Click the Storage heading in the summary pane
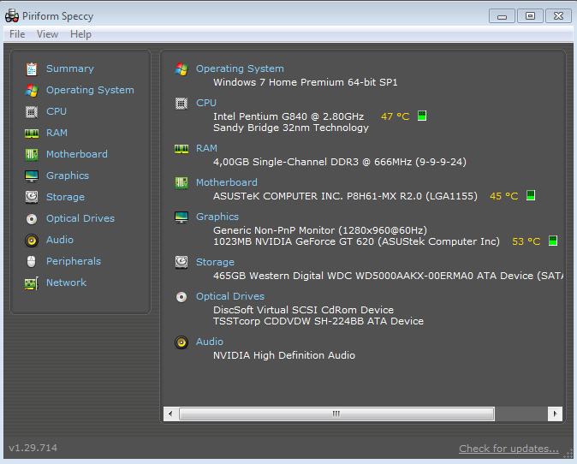Viewport: 577px width, 464px height. [215, 262]
